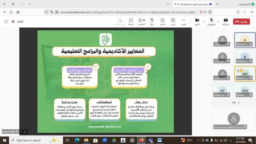Open Google Drive from the taskbar
Viewport: 256px width, 144px height.
[x=114, y=140]
